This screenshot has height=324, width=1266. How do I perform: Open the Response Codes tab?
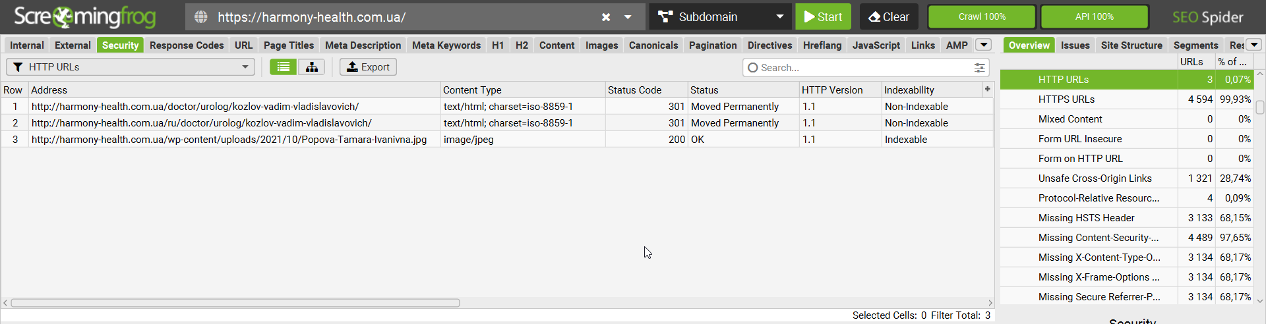pyautogui.click(x=187, y=45)
